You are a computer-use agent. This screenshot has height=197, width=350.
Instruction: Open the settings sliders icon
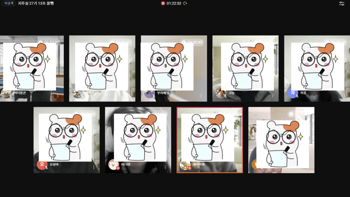pos(341,3)
